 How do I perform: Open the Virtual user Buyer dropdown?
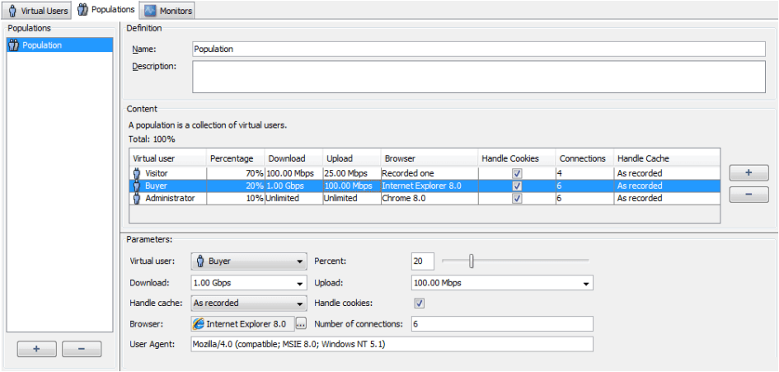point(248,261)
